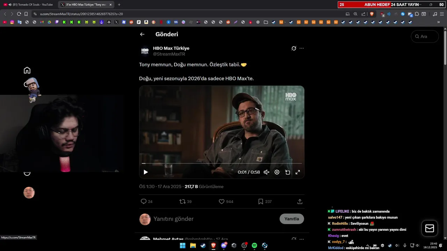Open Spotify from the taskbar
Viewport: 447px width, 251px height.
click(x=255, y=245)
